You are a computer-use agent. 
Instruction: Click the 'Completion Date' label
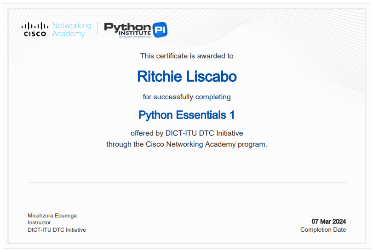[323, 229]
